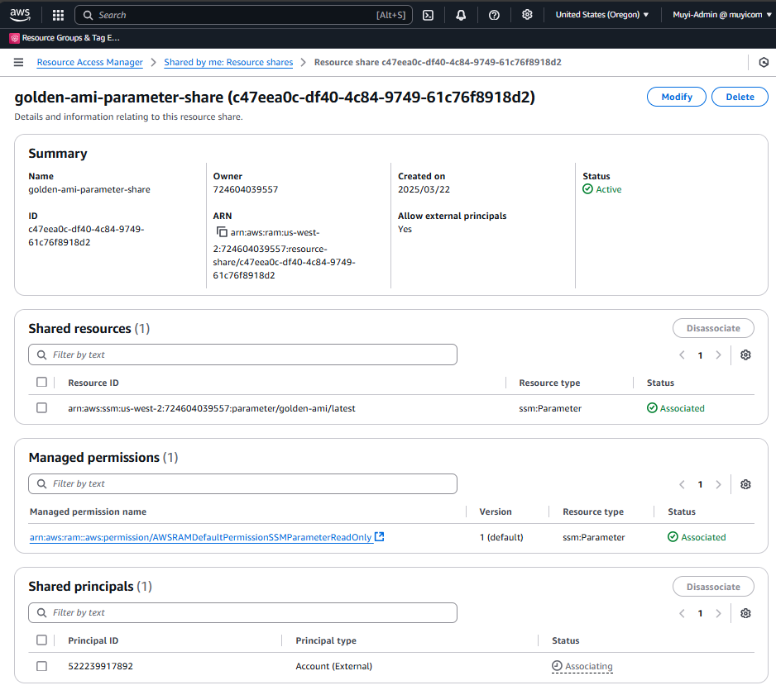Open Managed permissions table preferences gear
Viewport: 776px width, 690px height.
745,484
